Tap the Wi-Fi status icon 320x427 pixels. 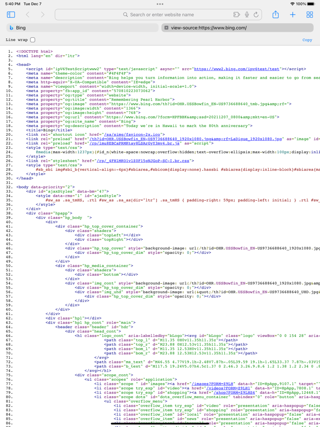tap(292, 4)
